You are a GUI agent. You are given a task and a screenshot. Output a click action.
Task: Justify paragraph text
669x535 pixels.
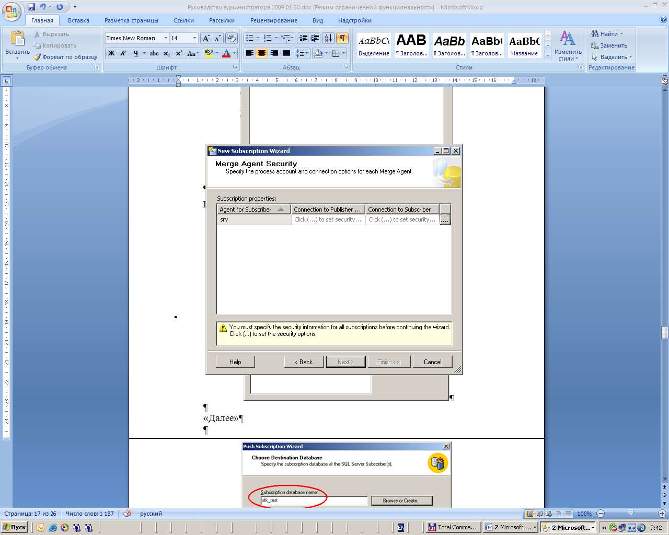(286, 53)
